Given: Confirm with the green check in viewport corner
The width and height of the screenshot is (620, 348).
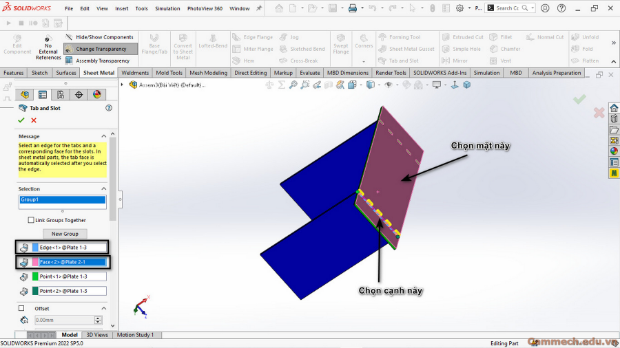Looking at the screenshot, I should (x=579, y=99).
